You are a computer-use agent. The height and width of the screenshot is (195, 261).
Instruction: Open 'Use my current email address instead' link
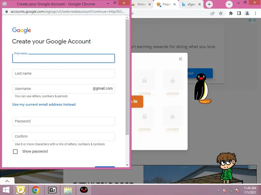(44, 104)
